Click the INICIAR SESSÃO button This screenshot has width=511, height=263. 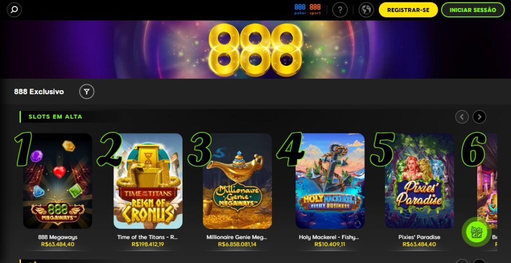pyautogui.click(x=473, y=10)
